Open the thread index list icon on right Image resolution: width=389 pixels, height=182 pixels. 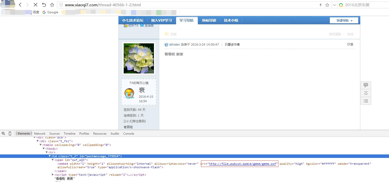click(x=366, y=101)
